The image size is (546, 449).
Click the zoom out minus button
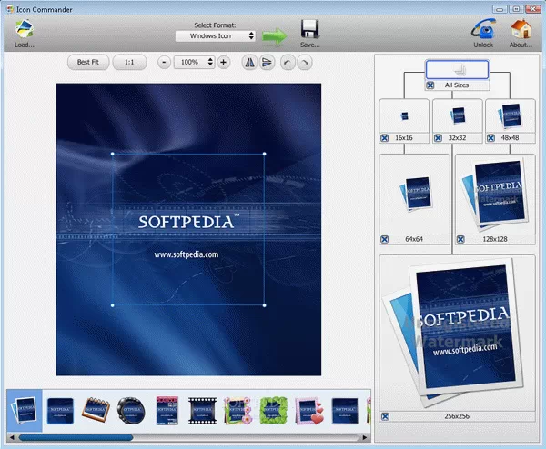(164, 63)
